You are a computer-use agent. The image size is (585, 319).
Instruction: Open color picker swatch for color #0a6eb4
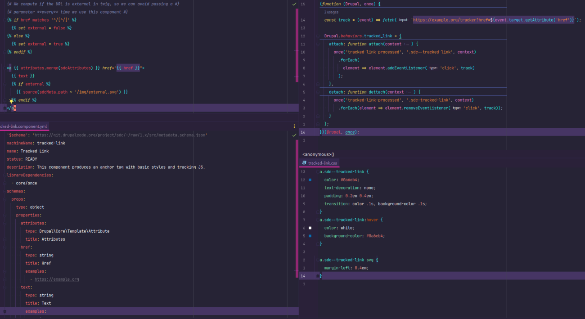pyautogui.click(x=310, y=180)
